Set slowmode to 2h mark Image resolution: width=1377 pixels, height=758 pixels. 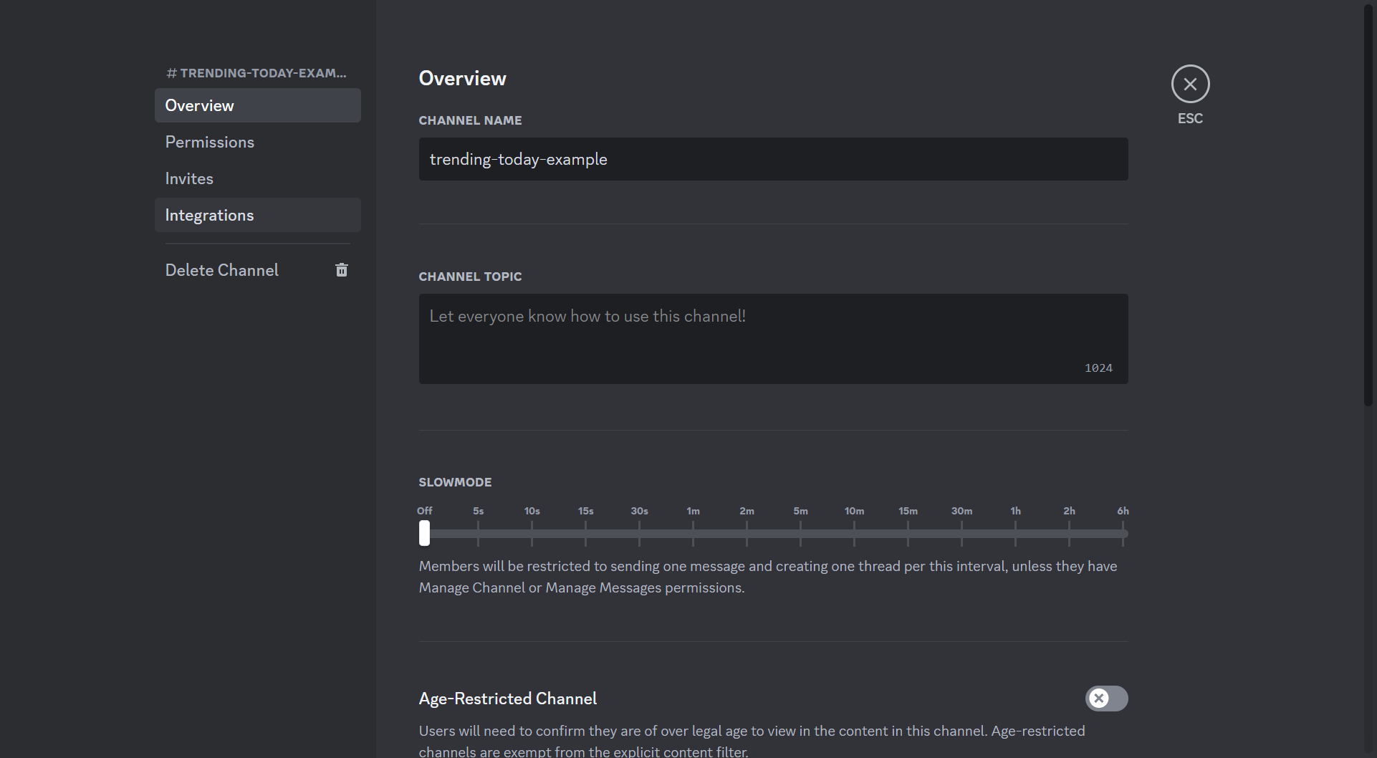click(1069, 533)
